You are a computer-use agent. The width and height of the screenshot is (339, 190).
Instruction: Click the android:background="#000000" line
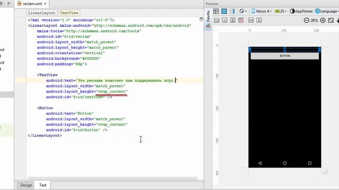click(x=68, y=59)
